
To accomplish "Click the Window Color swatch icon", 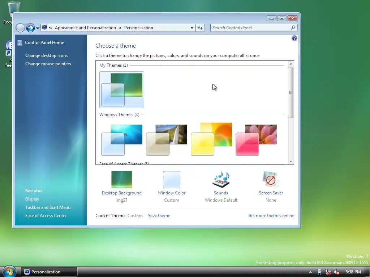I will pyautogui.click(x=172, y=180).
